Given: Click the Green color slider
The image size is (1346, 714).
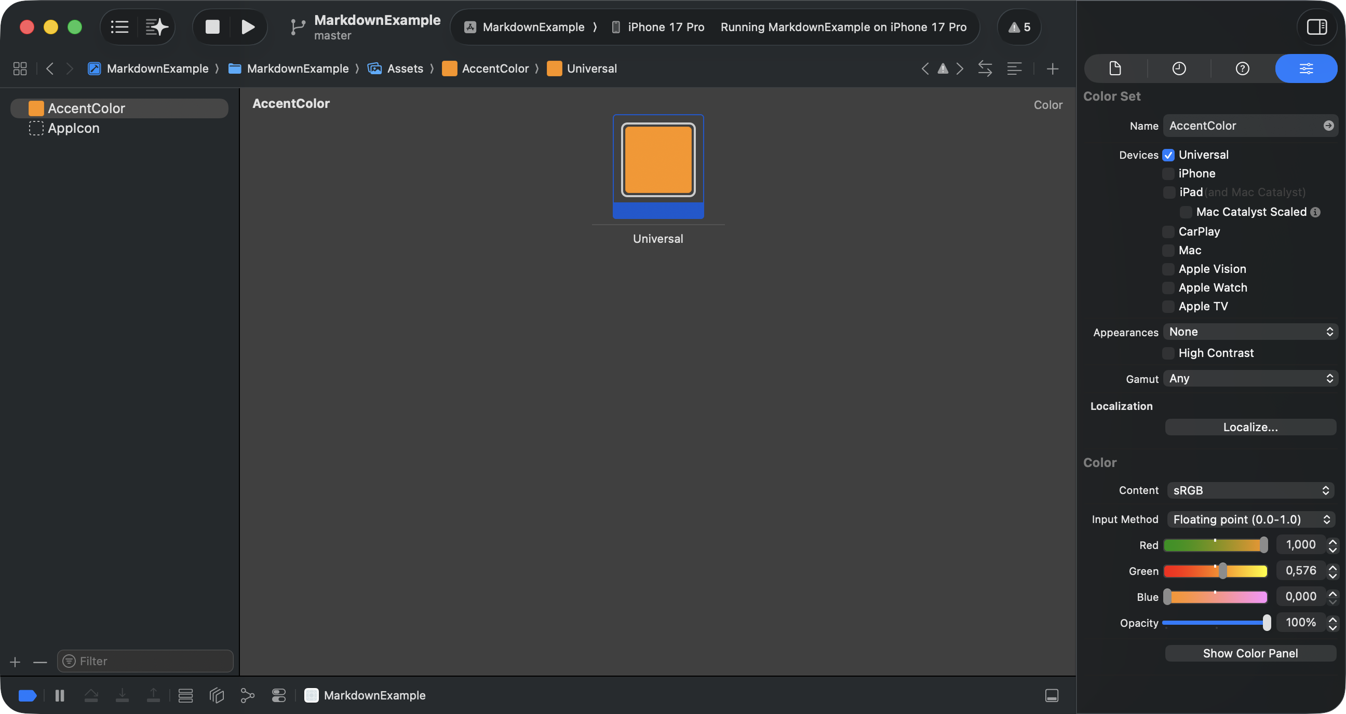Looking at the screenshot, I should tap(1215, 571).
